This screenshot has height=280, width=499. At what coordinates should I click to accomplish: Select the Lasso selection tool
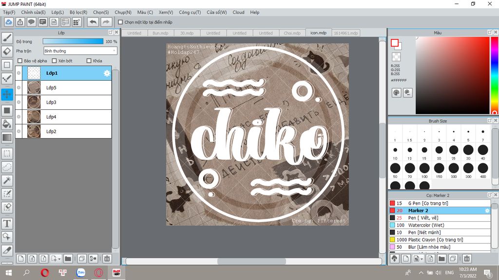point(7,167)
